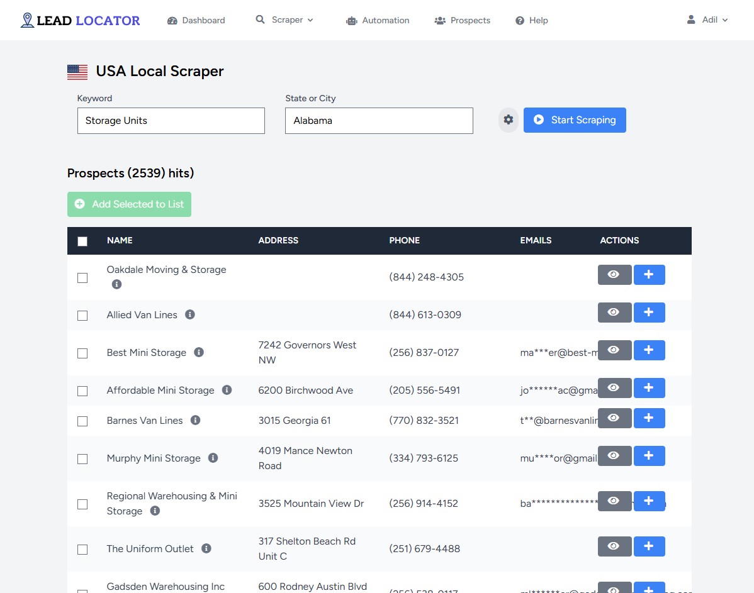The width and height of the screenshot is (754, 593).
Task: Click the Lead Locator logo
Action: point(81,20)
